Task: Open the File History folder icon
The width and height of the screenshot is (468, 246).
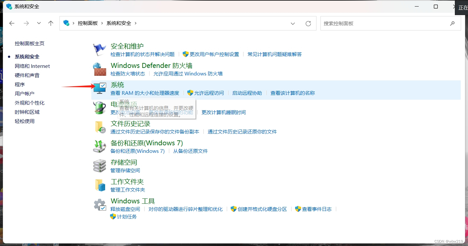Action: [x=100, y=127]
